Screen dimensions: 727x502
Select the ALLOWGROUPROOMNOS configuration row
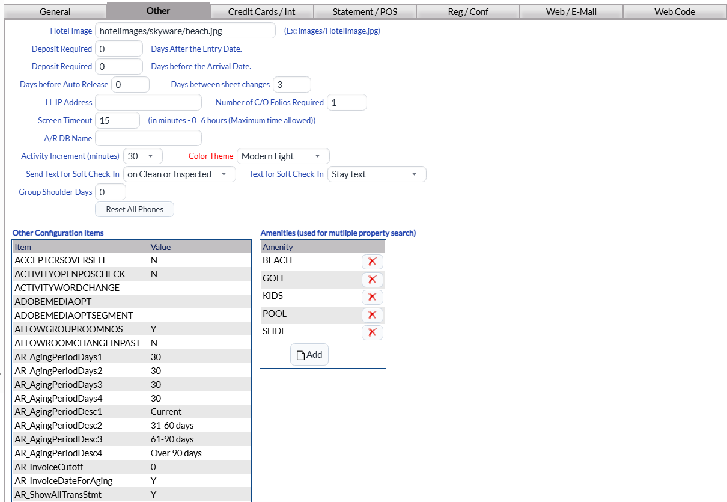pos(132,329)
